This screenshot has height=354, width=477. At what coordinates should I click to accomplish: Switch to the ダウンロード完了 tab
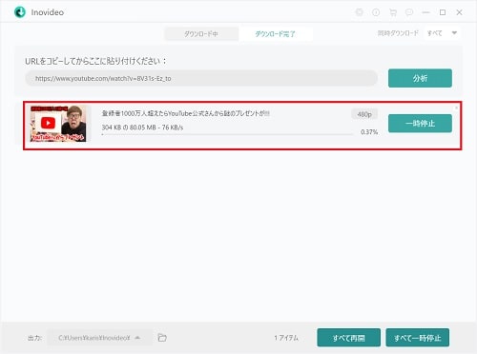pos(276,33)
